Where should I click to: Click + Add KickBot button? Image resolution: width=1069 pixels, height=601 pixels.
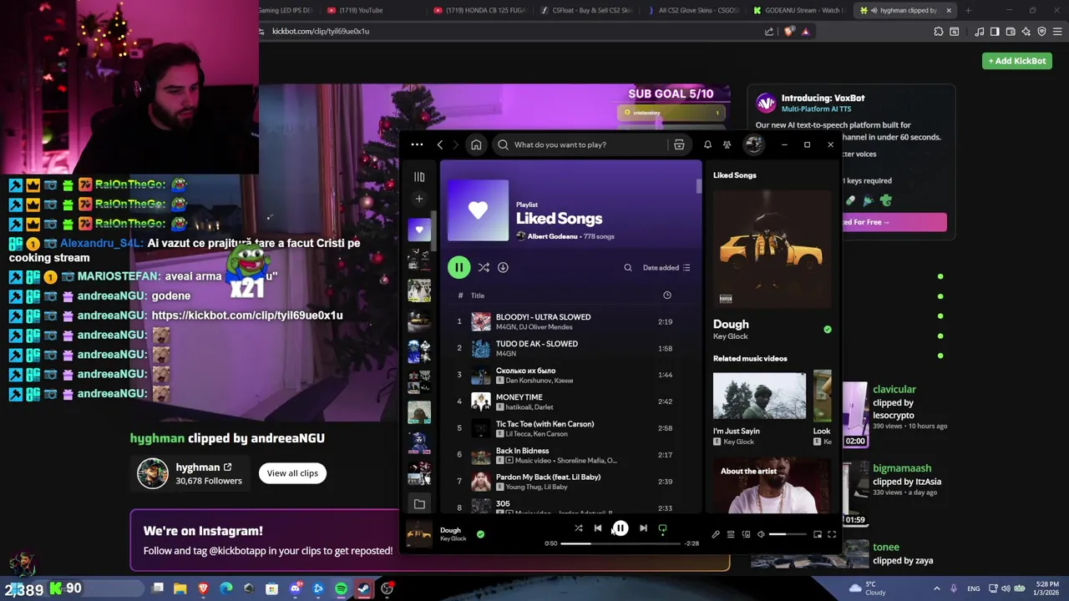pos(1017,61)
